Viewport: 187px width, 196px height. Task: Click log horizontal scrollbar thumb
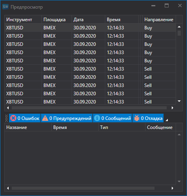click(83, 188)
